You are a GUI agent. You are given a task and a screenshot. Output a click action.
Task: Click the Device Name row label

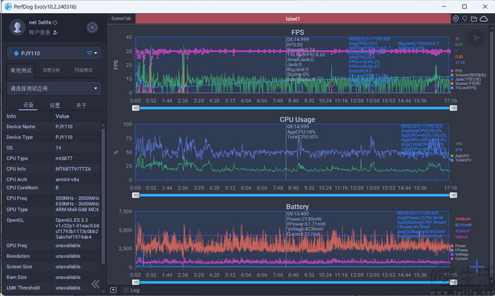[21, 127]
